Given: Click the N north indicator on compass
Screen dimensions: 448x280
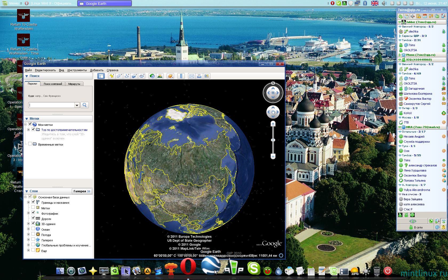Looking at the screenshot, I should pyautogui.click(x=273, y=83).
